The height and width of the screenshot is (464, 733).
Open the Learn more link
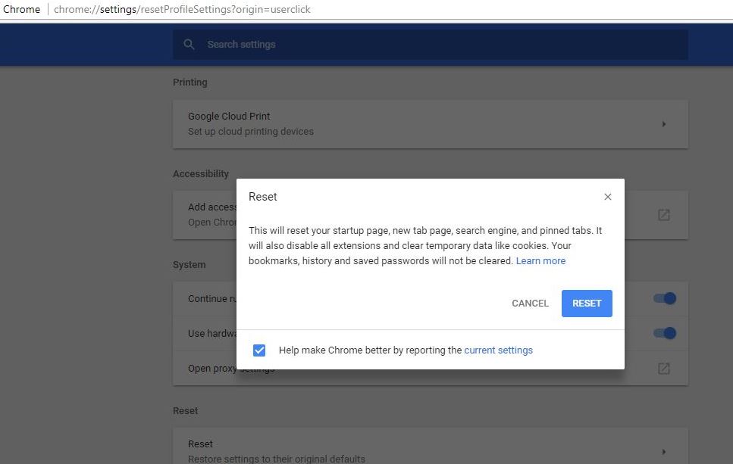[540, 260]
